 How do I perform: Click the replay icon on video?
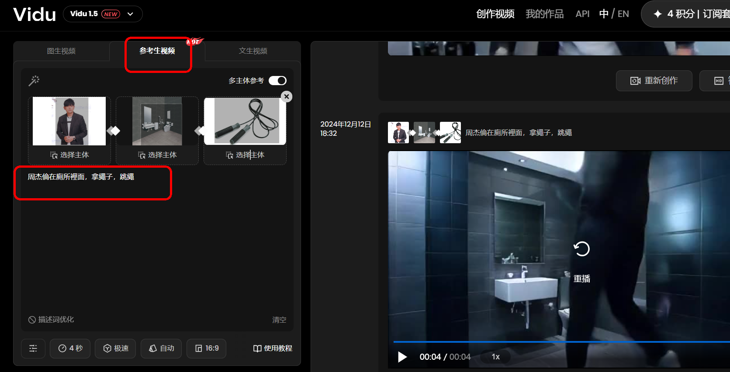tap(581, 249)
